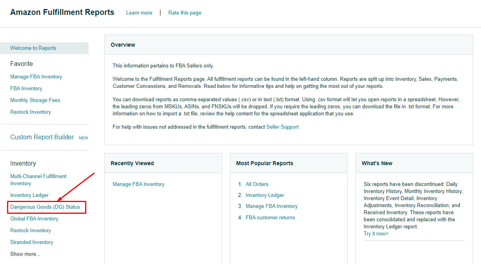Open Multi-Channel Fulfillment Inventory report

click(x=38, y=180)
